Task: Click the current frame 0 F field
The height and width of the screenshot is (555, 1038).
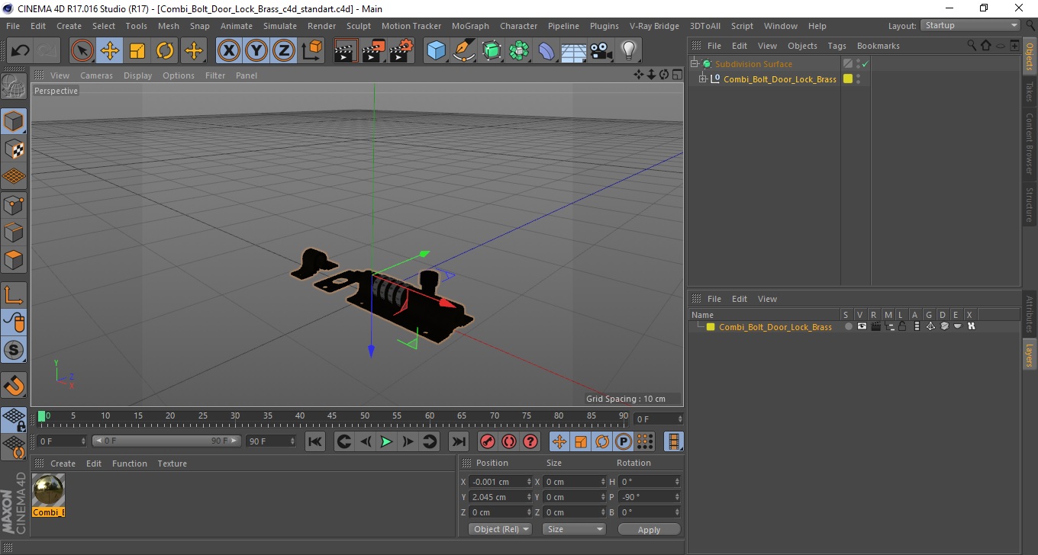Action: coord(61,441)
